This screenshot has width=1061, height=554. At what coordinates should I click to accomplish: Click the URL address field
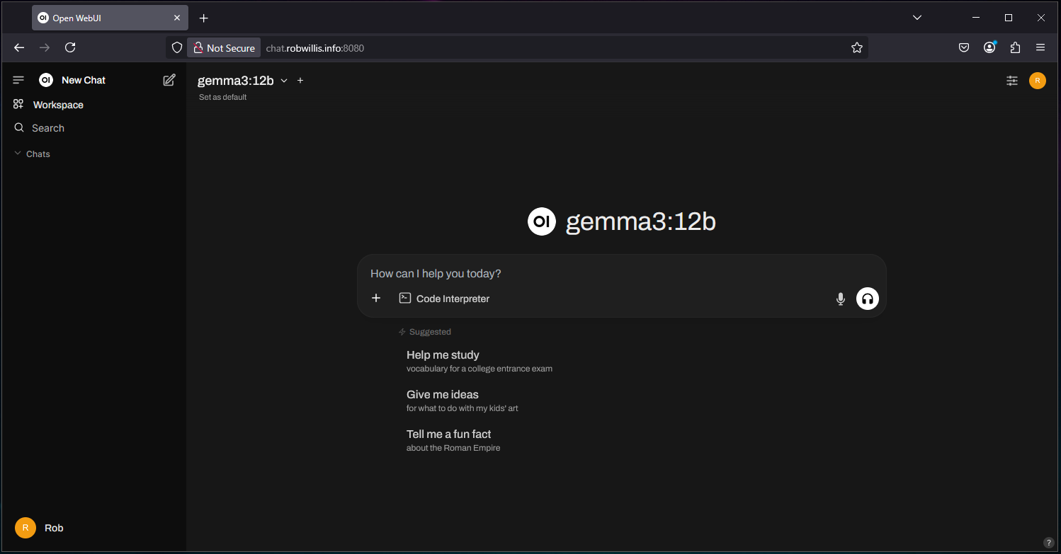pyautogui.click(x=552, y=48)
